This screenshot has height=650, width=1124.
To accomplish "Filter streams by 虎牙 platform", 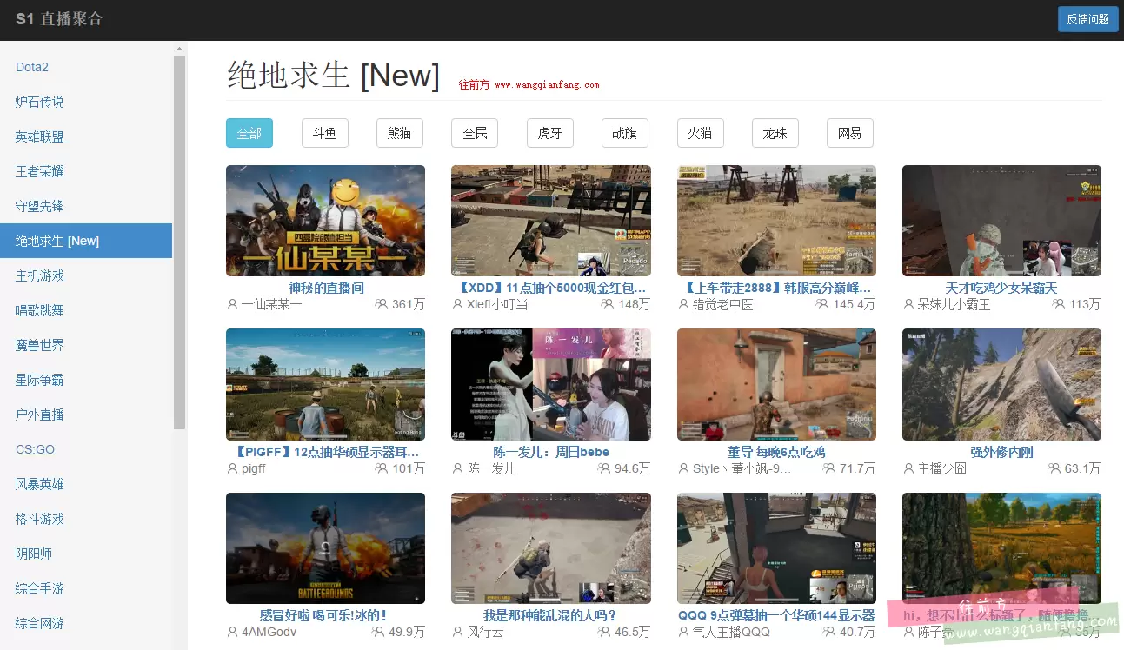I will click(x=550, y=133).
